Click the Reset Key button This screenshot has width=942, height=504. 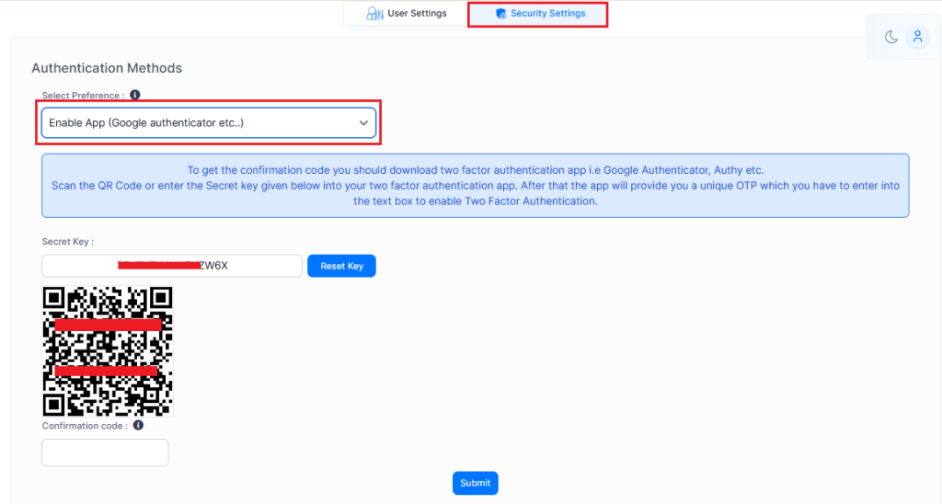342,266
